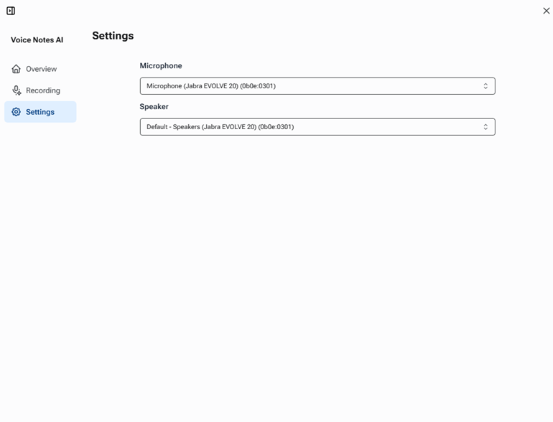Viewport: 553px width, 422px height.
Task: Click the microphone icon beside Recording
Action: (x=16, y=90)
